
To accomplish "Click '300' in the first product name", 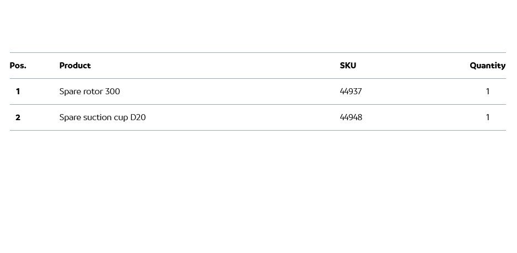I will (x=112, y=91).
